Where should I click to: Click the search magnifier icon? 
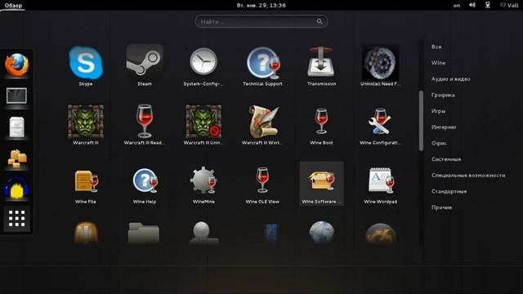tap(320, 22)
